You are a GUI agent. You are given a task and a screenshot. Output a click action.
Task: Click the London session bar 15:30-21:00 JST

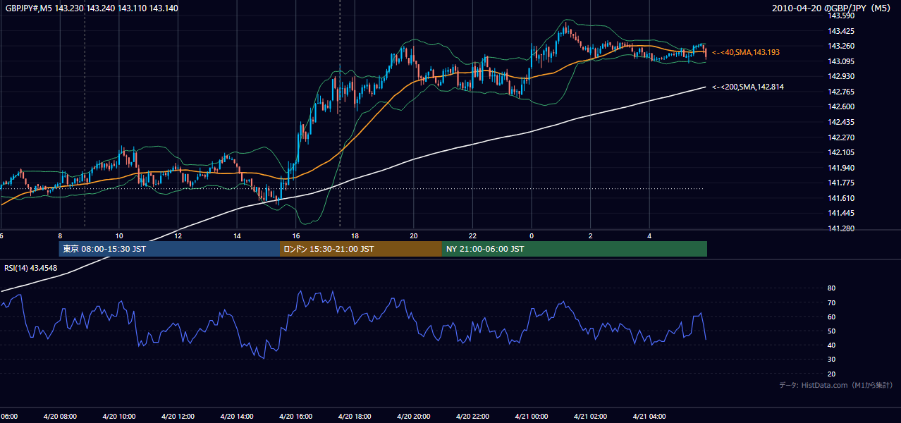click(361, 249)
